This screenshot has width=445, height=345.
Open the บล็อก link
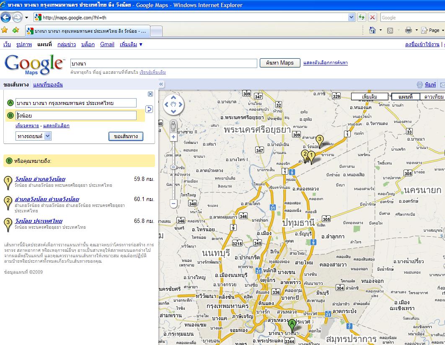tap(88, 44)
